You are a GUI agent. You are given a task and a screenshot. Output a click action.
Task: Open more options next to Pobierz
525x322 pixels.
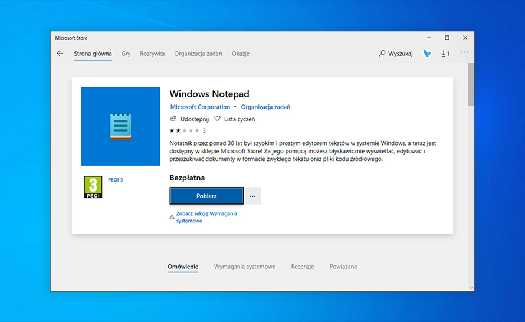[252, 196]
